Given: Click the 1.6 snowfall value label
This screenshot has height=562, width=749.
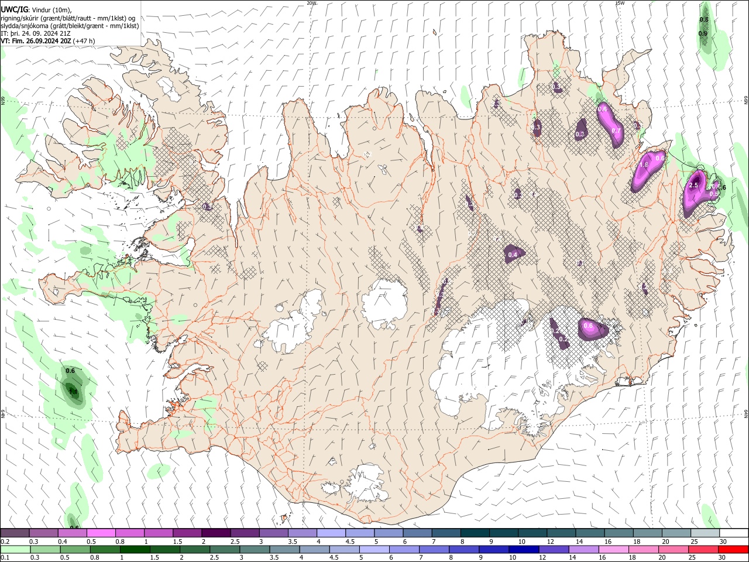Looking at the screenshot, I should 644,165.
